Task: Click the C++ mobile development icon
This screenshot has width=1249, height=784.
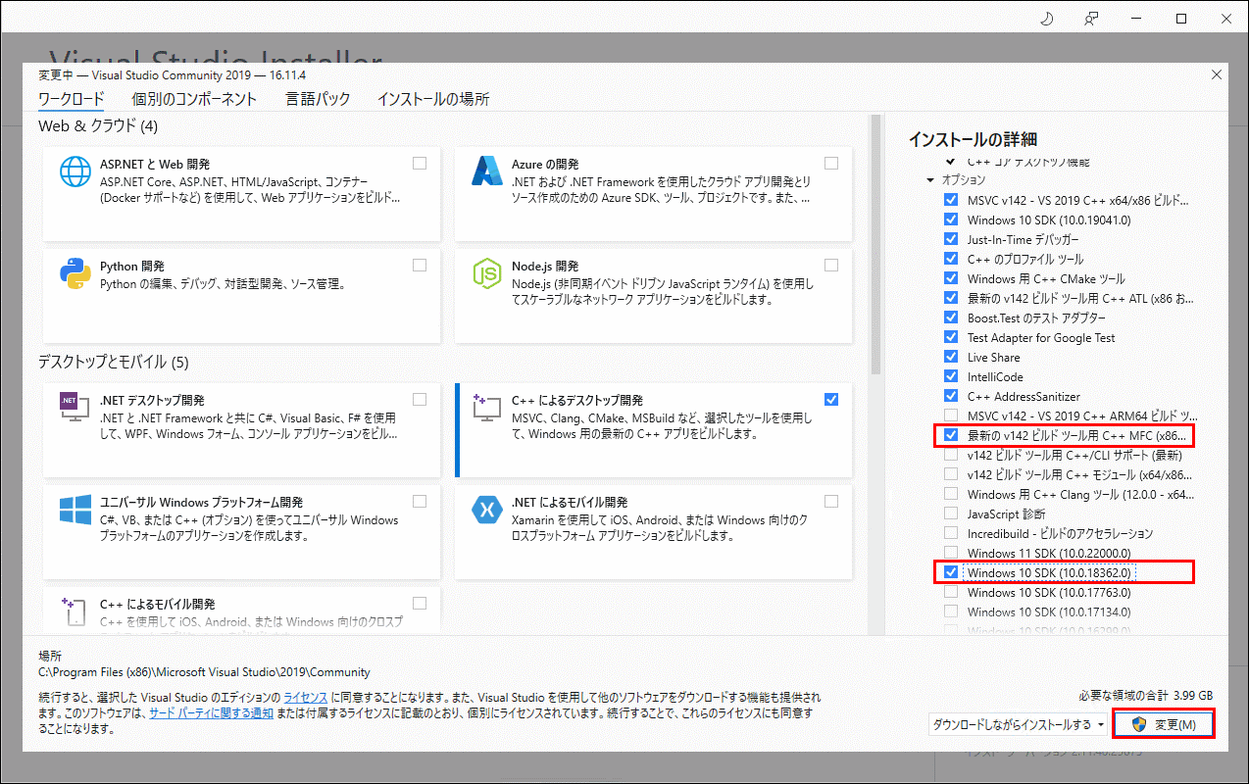Action: pyautogui.click(x=75, y=612)
